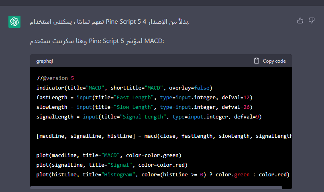324x192 pixels.
Task: Click the plot(signalLine code line
Action: tap(112, 165)
